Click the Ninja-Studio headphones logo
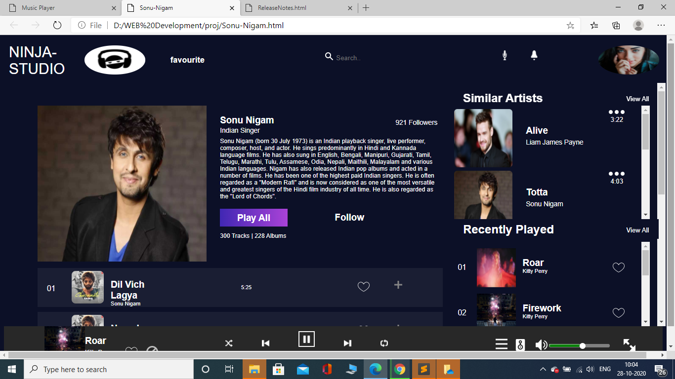 coord(115,59)
